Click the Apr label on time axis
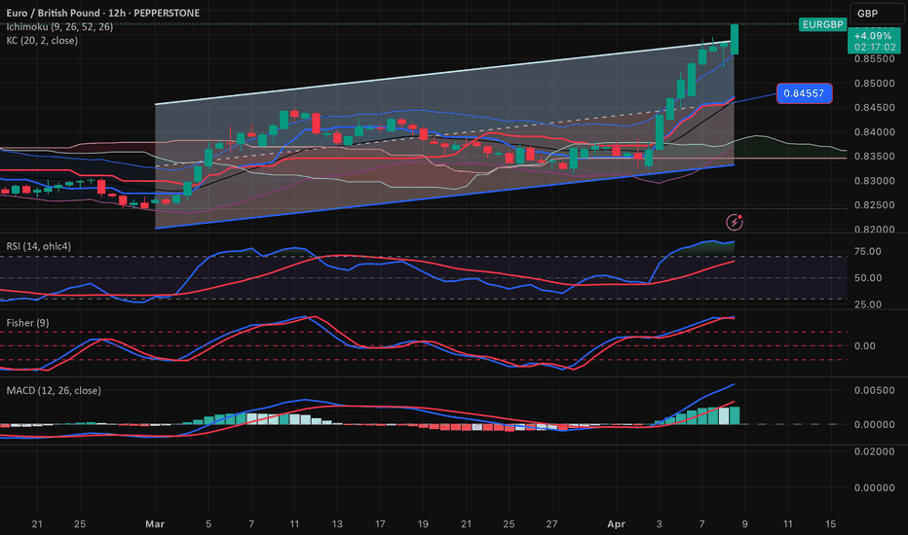This screenshot has width=908, height=535. [616, 524]
